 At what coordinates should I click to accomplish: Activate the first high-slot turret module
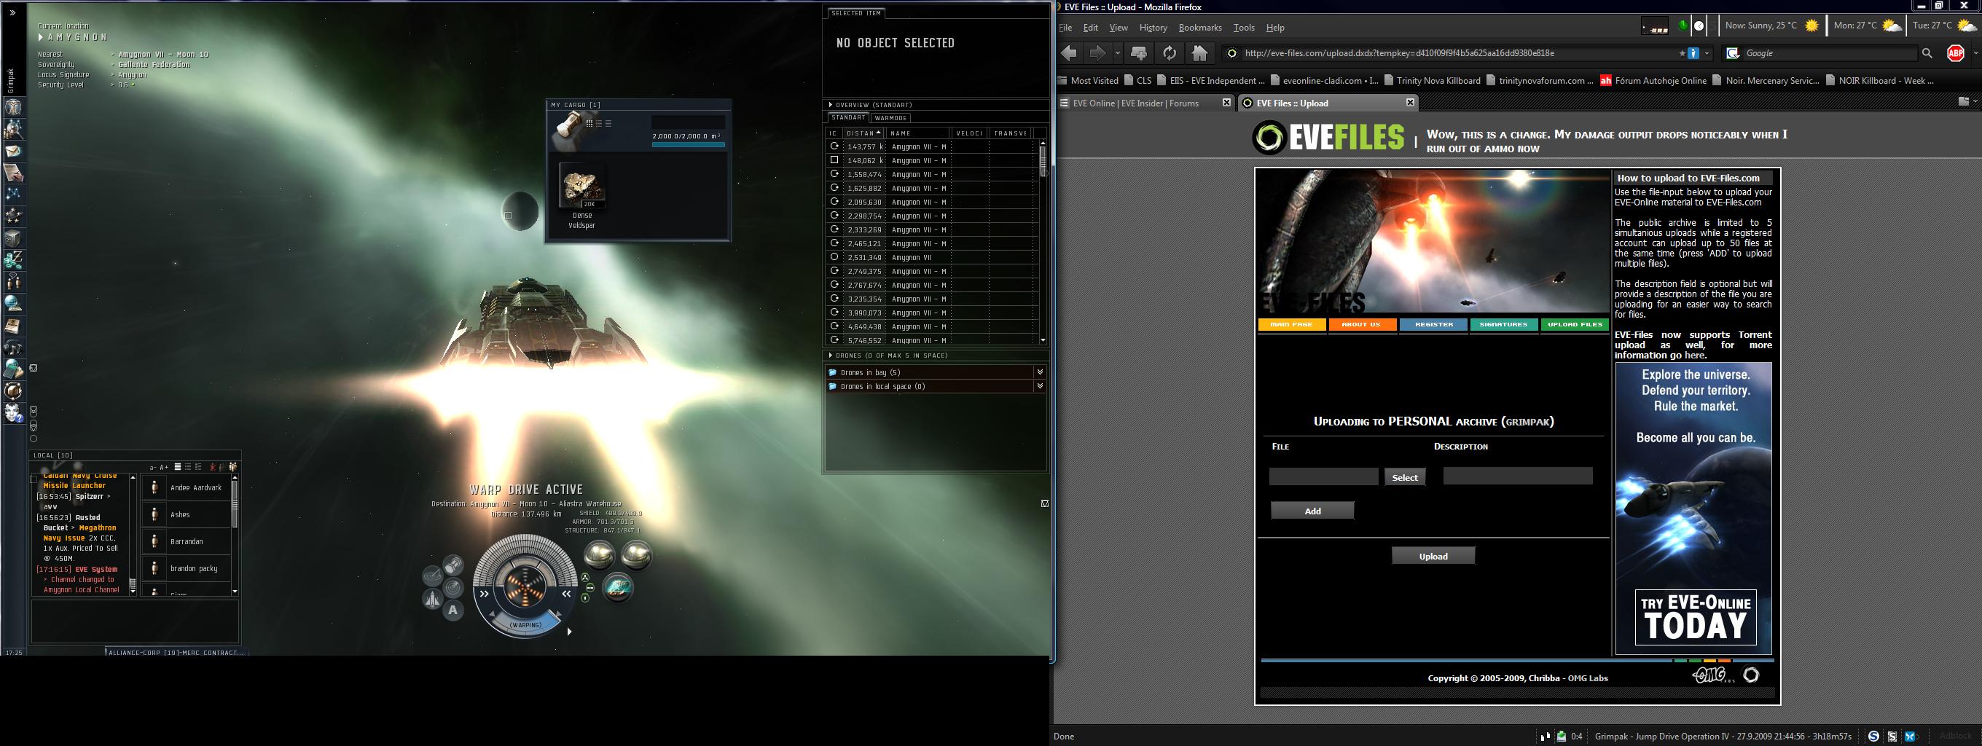click(598, 554)
